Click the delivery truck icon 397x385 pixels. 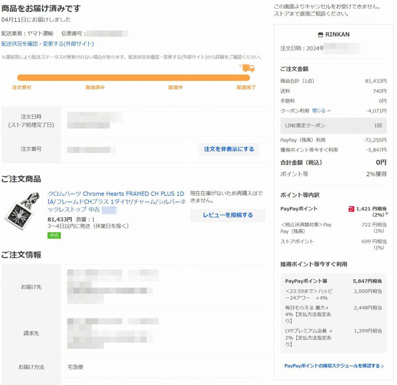(247, 68)
